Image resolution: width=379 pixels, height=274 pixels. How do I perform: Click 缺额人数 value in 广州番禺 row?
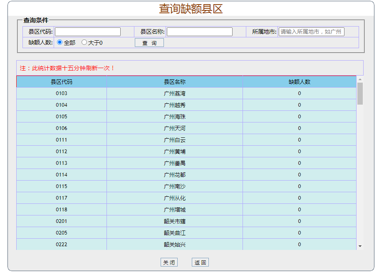pos(299,163)
